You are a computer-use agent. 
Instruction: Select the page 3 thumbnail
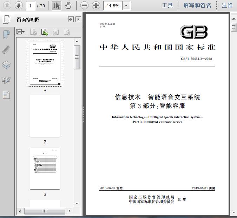click(45, 168)
